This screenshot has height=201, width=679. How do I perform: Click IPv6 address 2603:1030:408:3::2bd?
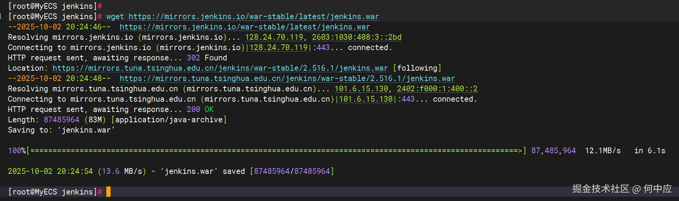click(x=357, y=37)
